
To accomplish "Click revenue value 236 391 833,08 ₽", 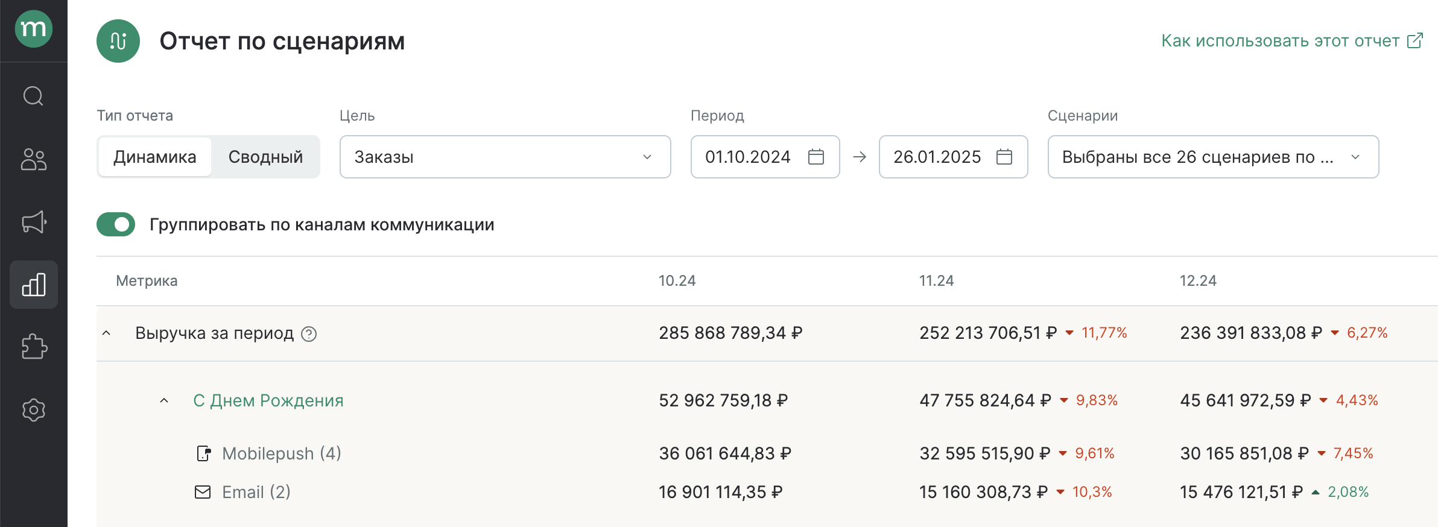I will click(1251, 333).
